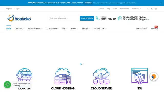Open the Testimonials link
This screenshot has width=164, height=92.
(124, 9)
